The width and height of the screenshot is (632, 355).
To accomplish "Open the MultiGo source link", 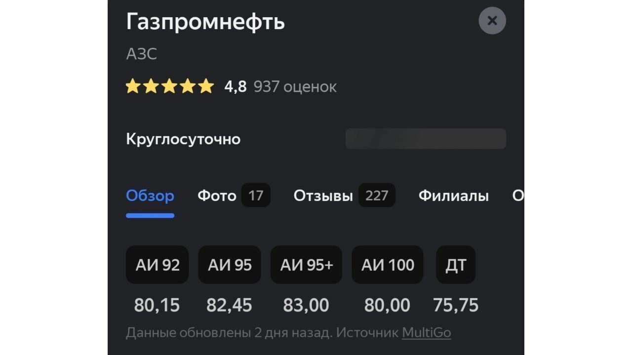I will click(426, 333).
